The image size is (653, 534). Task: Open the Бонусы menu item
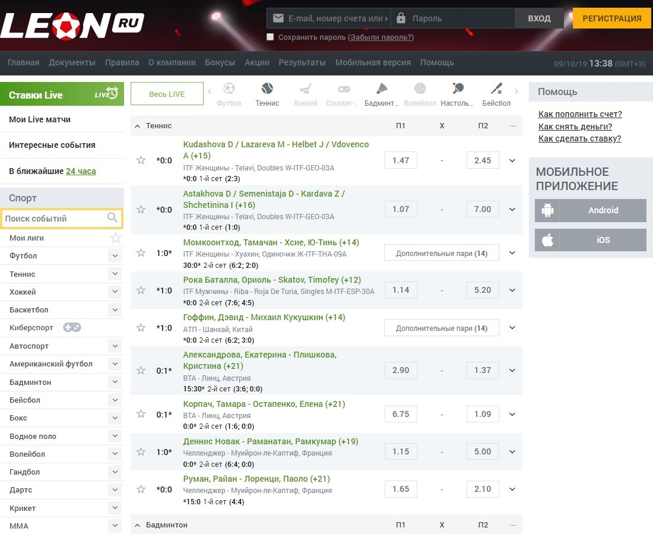click(x=220, y=62)
